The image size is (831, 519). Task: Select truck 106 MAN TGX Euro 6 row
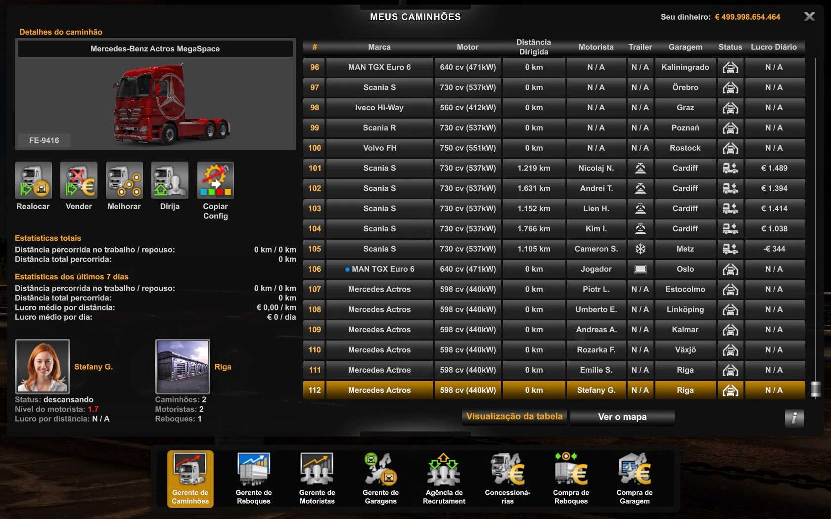pos(379,269)
